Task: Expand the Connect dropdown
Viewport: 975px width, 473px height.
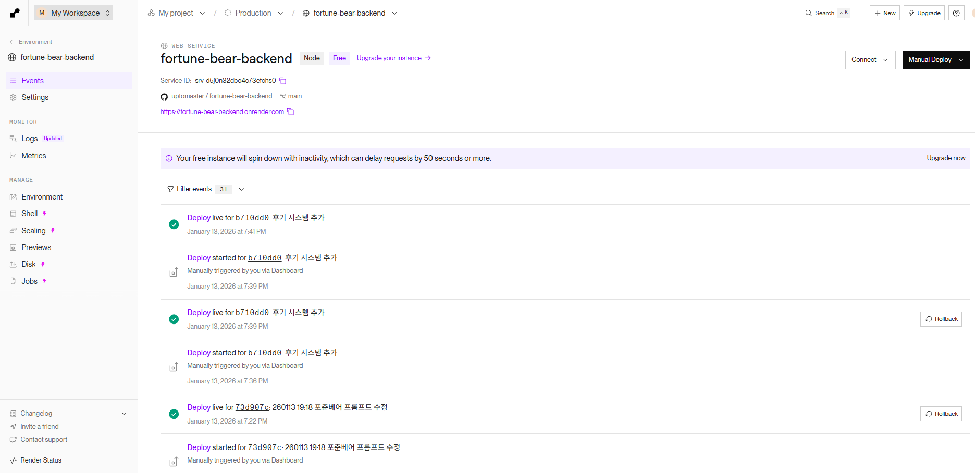Action: [870, 60]
